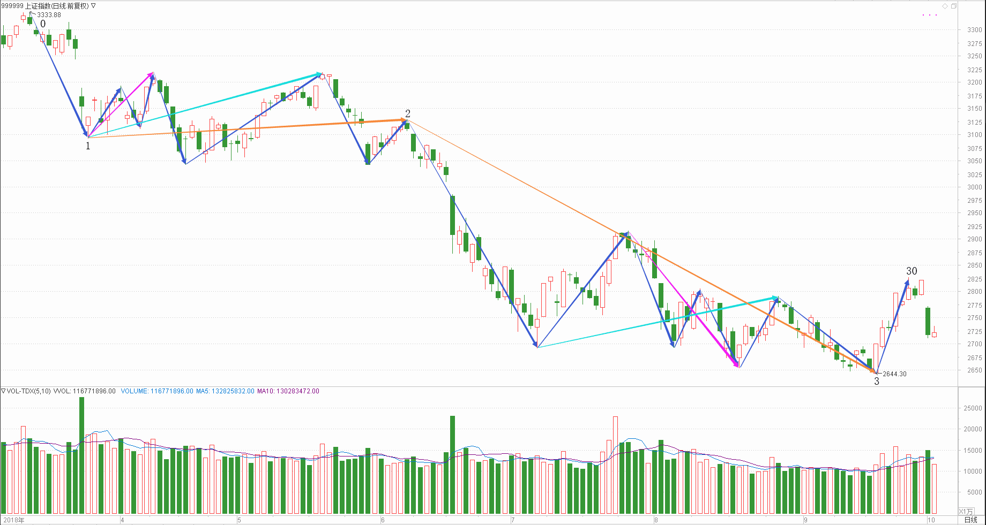The image size is (986, 525).
Task: Expand the VOL-TDX indicator triangle menu
Action: [3, 391]
